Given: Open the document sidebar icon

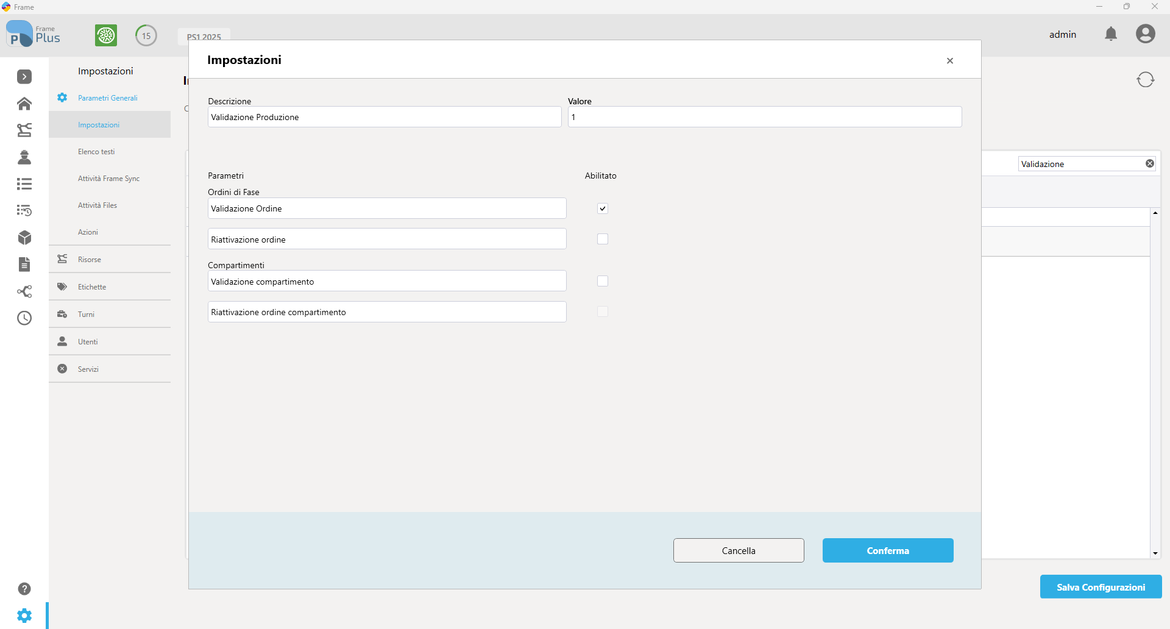Looking at the screenshot, I should pyautogui.click(x=24, y=265).
